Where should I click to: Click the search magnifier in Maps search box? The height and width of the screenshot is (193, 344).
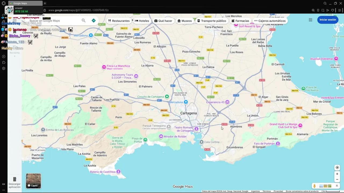[x=84, y=21]
